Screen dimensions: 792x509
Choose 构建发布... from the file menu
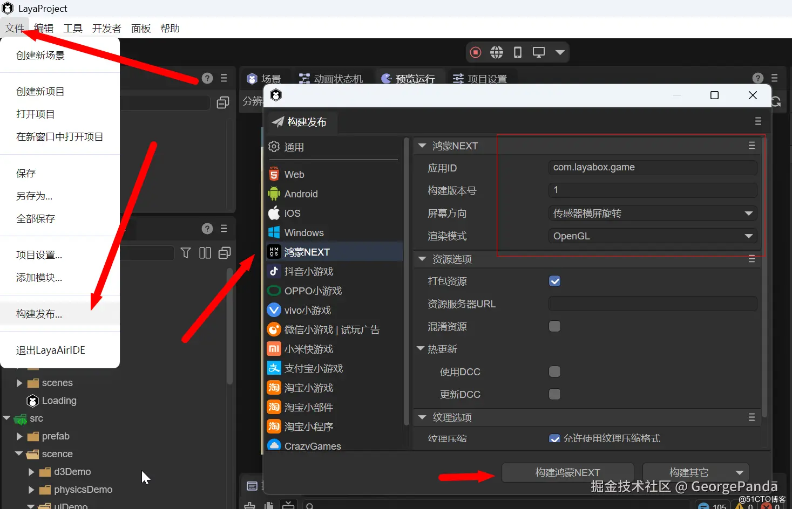pos(38,313)
